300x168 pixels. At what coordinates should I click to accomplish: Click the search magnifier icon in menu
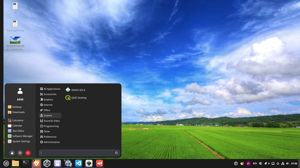point(116,153)
